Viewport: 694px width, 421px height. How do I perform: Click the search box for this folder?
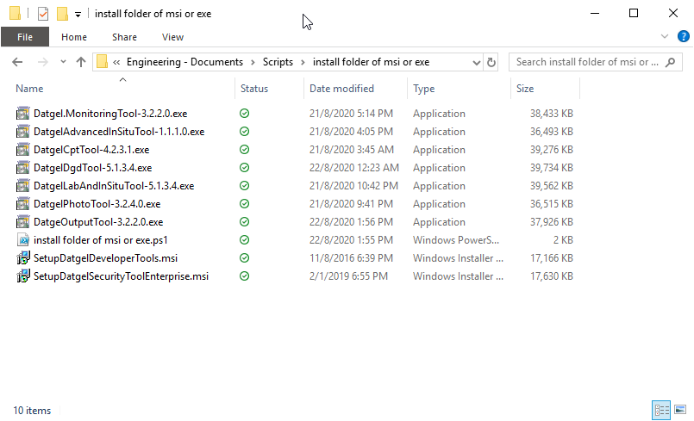coord(586,62)
